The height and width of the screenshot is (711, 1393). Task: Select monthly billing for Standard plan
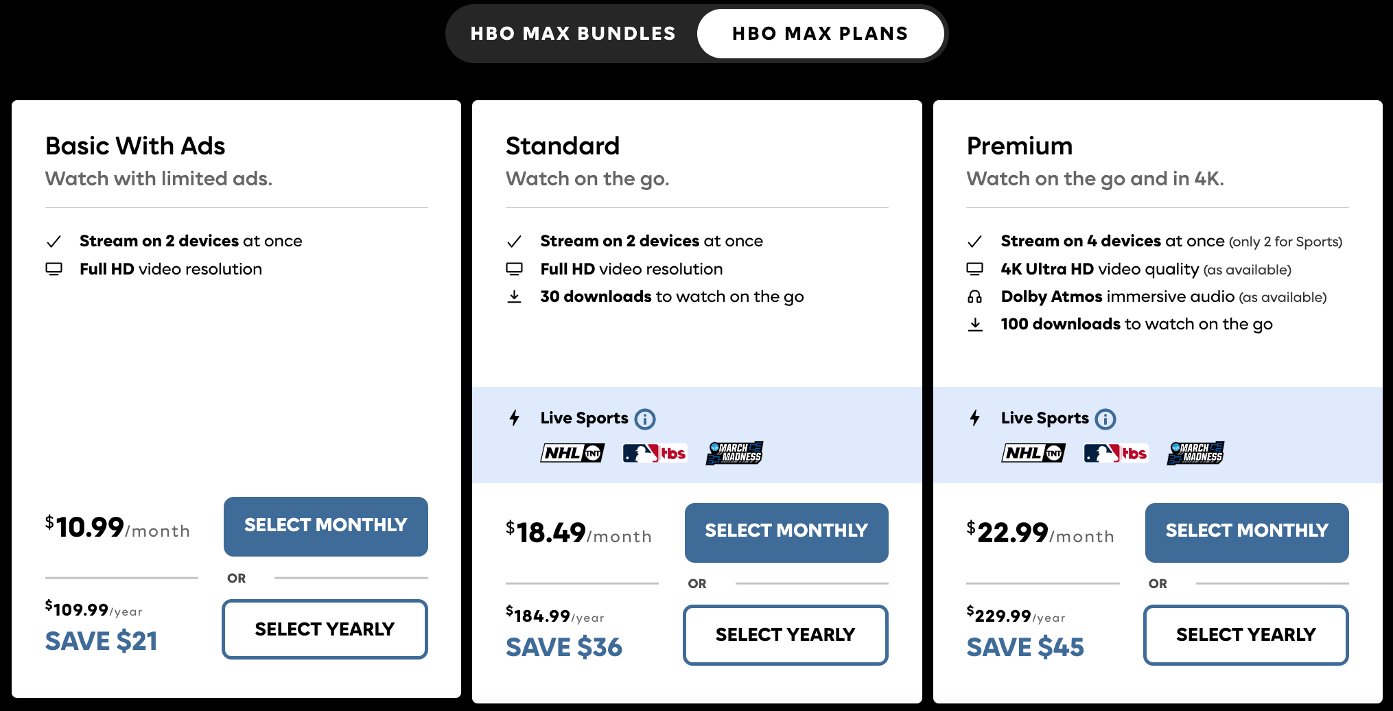(x=786, y=532)
